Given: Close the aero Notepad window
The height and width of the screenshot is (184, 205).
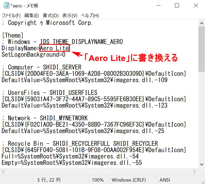Looking at the screenshot, I should click(x=196, y=6).
